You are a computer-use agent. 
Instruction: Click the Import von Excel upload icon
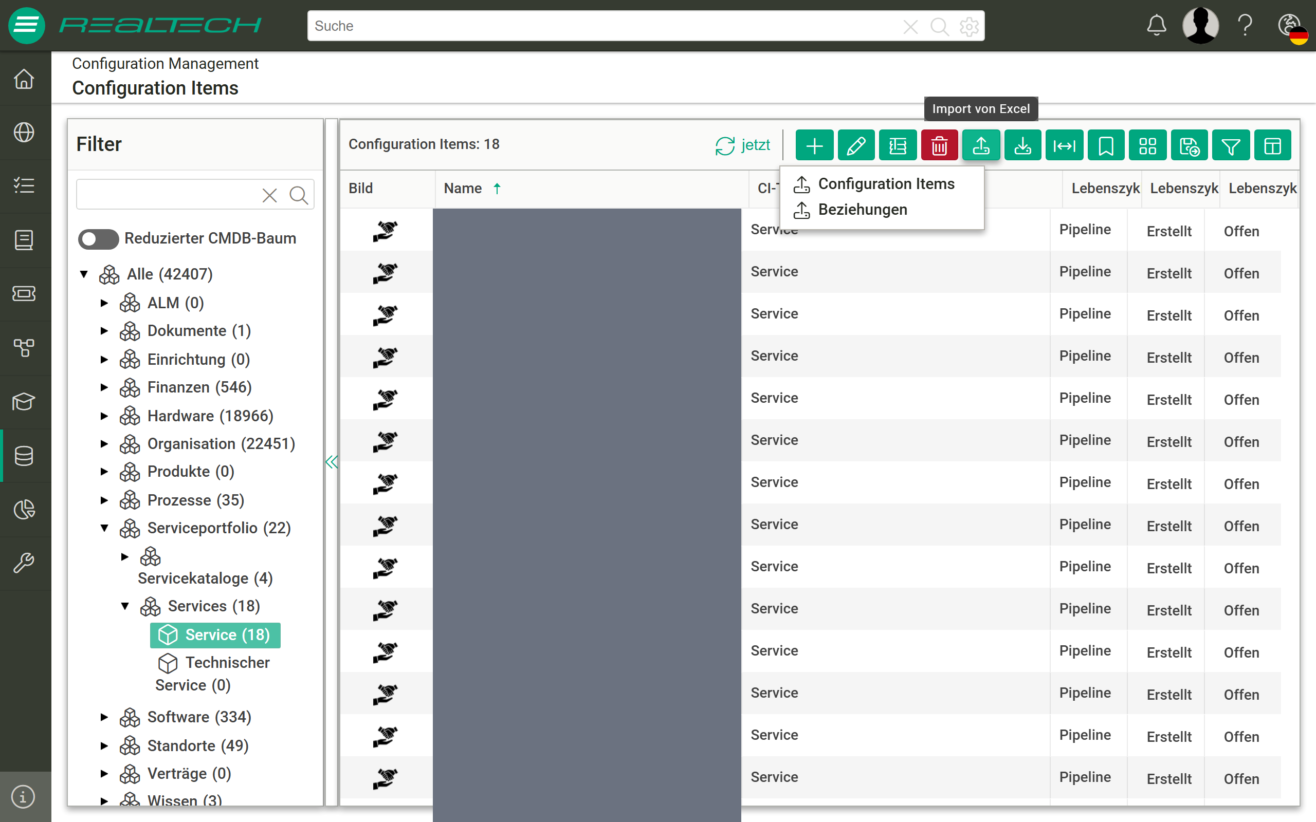pos(981,146)
